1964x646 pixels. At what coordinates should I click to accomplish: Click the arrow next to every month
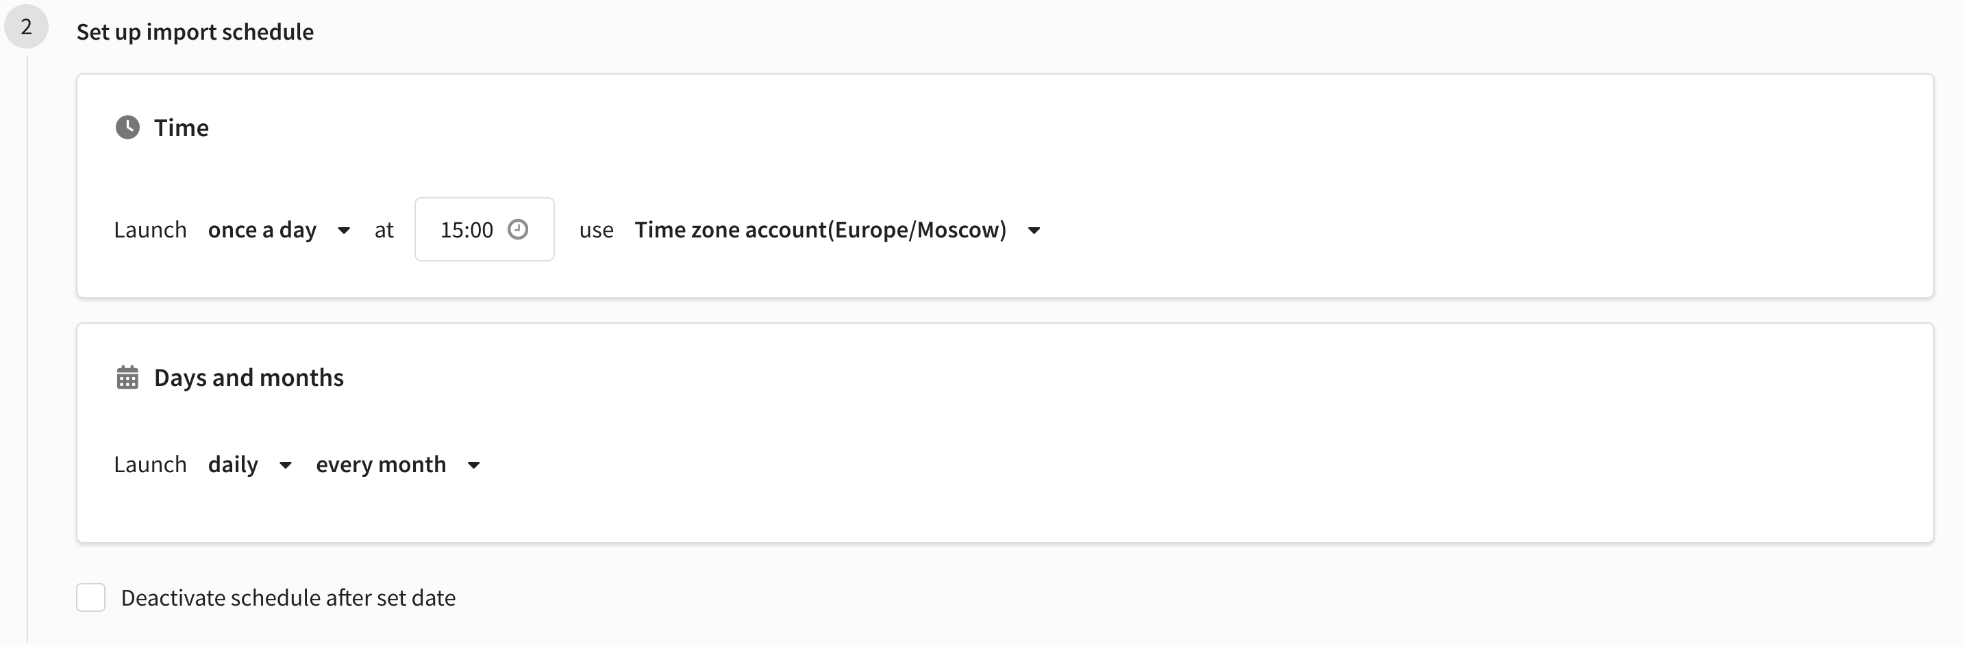[x=473, y=465]
